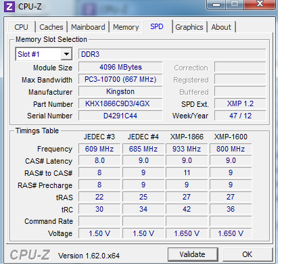Switch to the Caches tab
Image resolution: width=284 pixels, height=280 pixels.
(x=51, y=27)
